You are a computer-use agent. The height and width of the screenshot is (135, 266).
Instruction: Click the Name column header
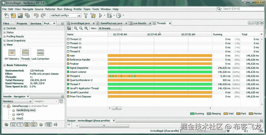87,34
